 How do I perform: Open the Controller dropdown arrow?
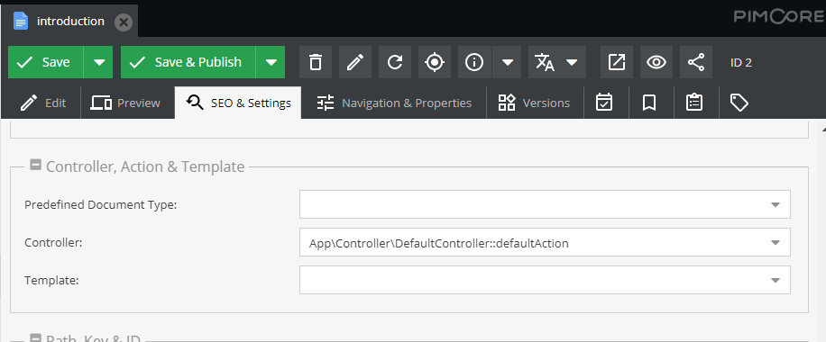(x=775, y=243)
